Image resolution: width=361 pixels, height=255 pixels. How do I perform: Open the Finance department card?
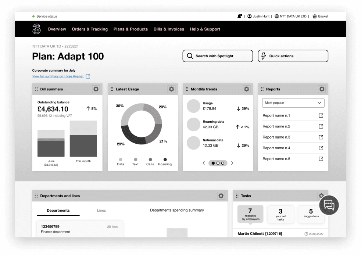pyautogui.click(x=80, y=229)
